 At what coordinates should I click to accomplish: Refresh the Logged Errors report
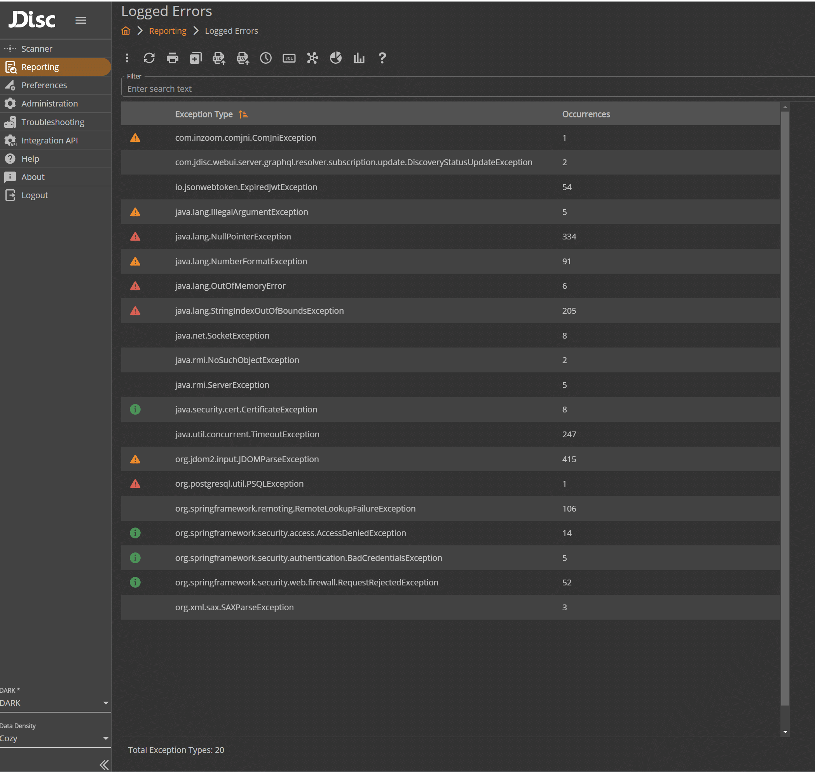[149, 58]
